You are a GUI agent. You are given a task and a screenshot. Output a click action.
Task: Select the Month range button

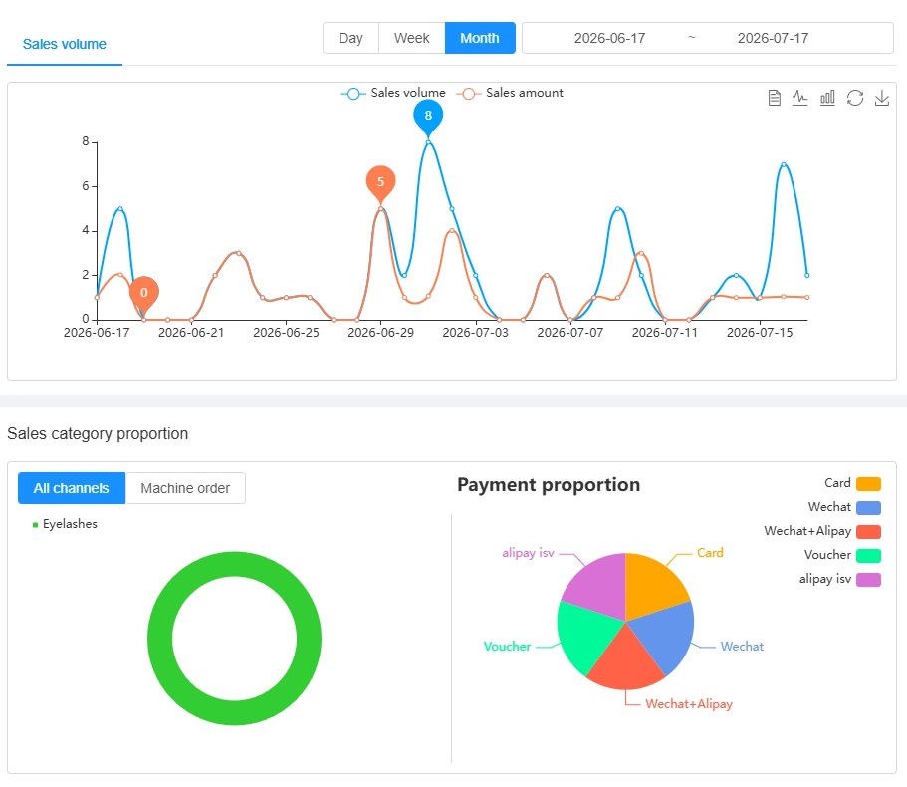(480, 38)
